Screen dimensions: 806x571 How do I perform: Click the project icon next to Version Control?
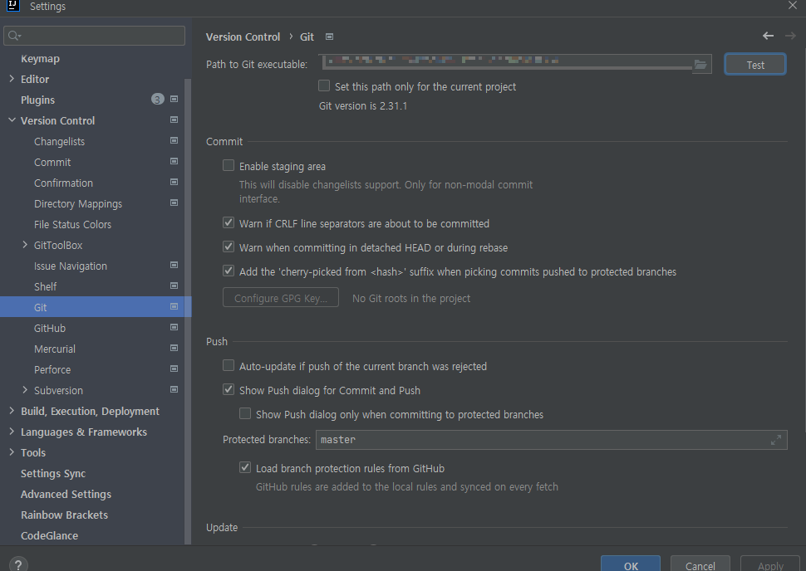[x=174, y=120]
